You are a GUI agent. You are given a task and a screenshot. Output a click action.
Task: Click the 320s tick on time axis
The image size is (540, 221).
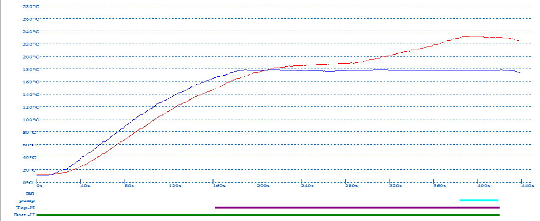[x=395, y=186]
